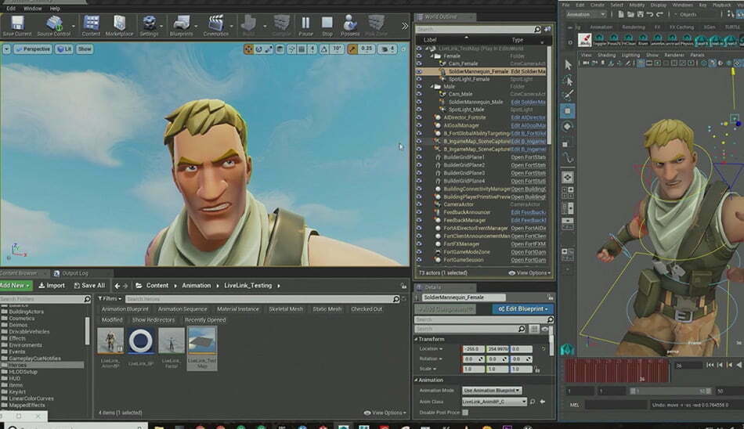Select the Maya Rendering shelf tab

(634, 27)
